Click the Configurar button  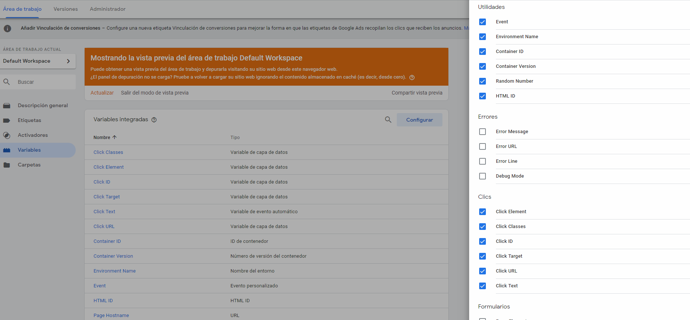click(419, 120)
